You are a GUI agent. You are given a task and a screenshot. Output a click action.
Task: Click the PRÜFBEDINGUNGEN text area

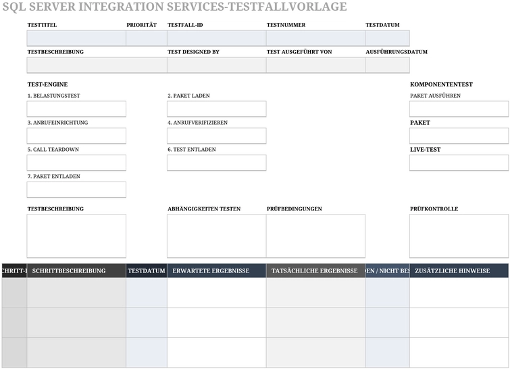tap(316, 236)
